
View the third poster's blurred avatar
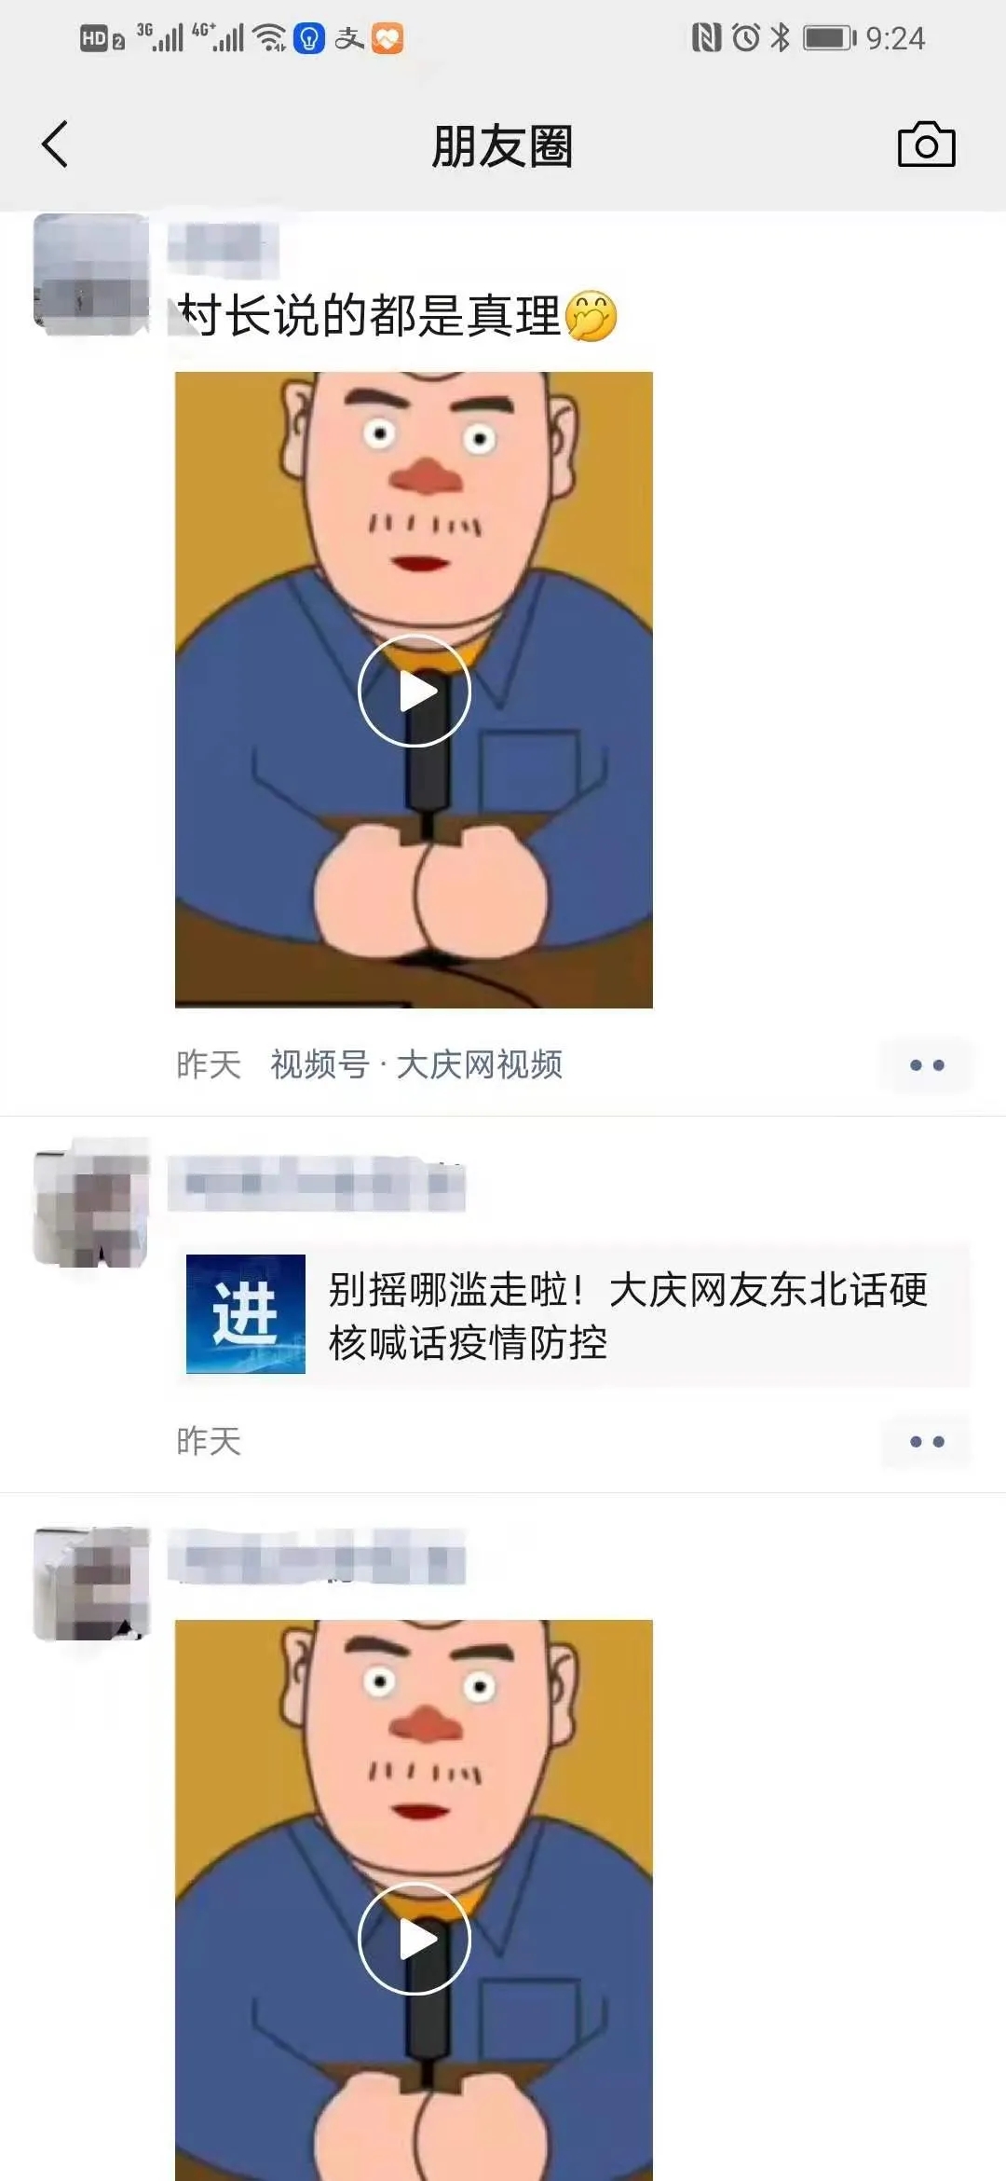(x=91, y=1583)
